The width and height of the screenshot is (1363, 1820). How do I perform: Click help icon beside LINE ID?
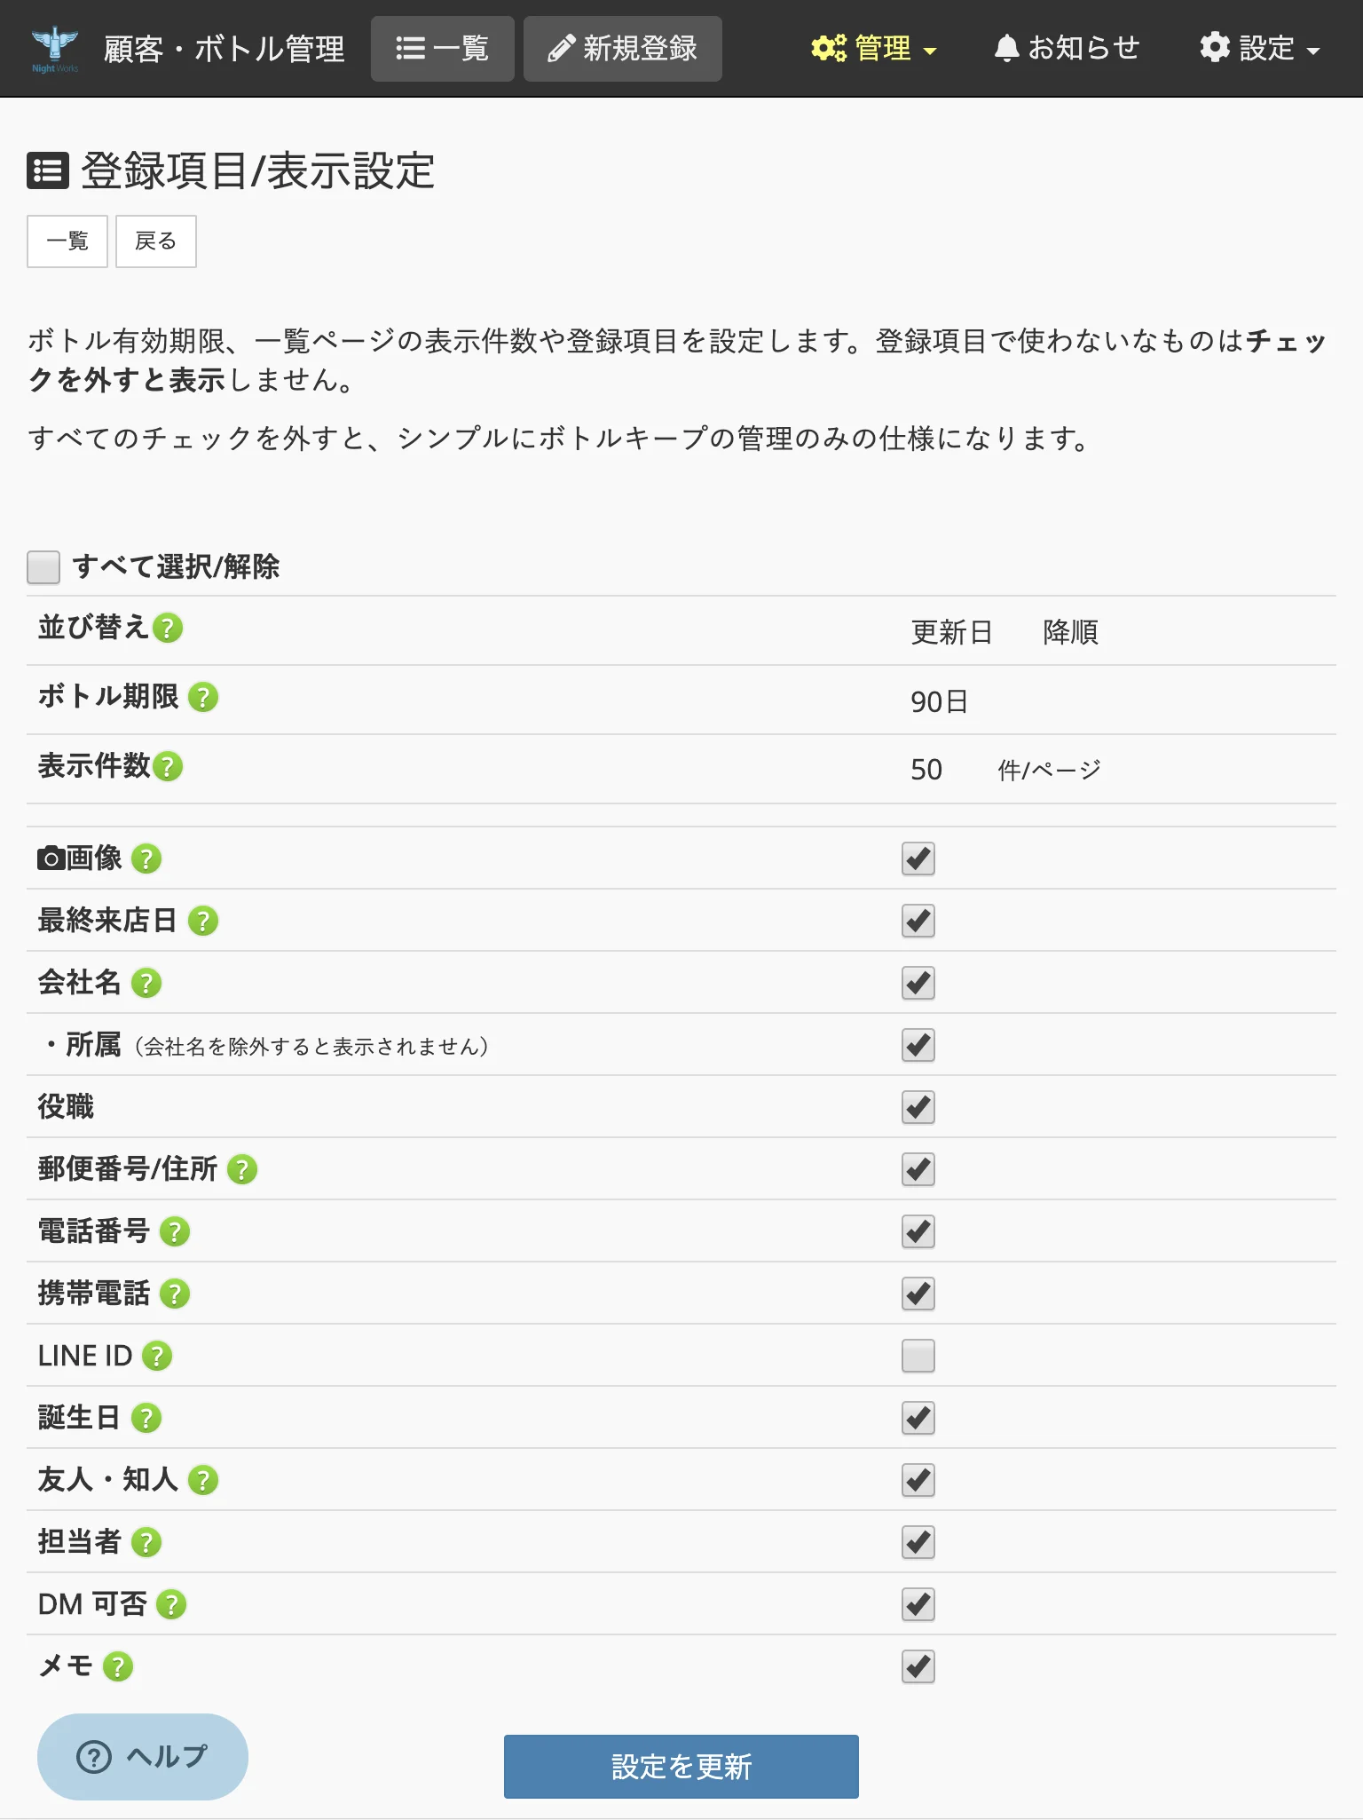click(x=157, y=1356)
